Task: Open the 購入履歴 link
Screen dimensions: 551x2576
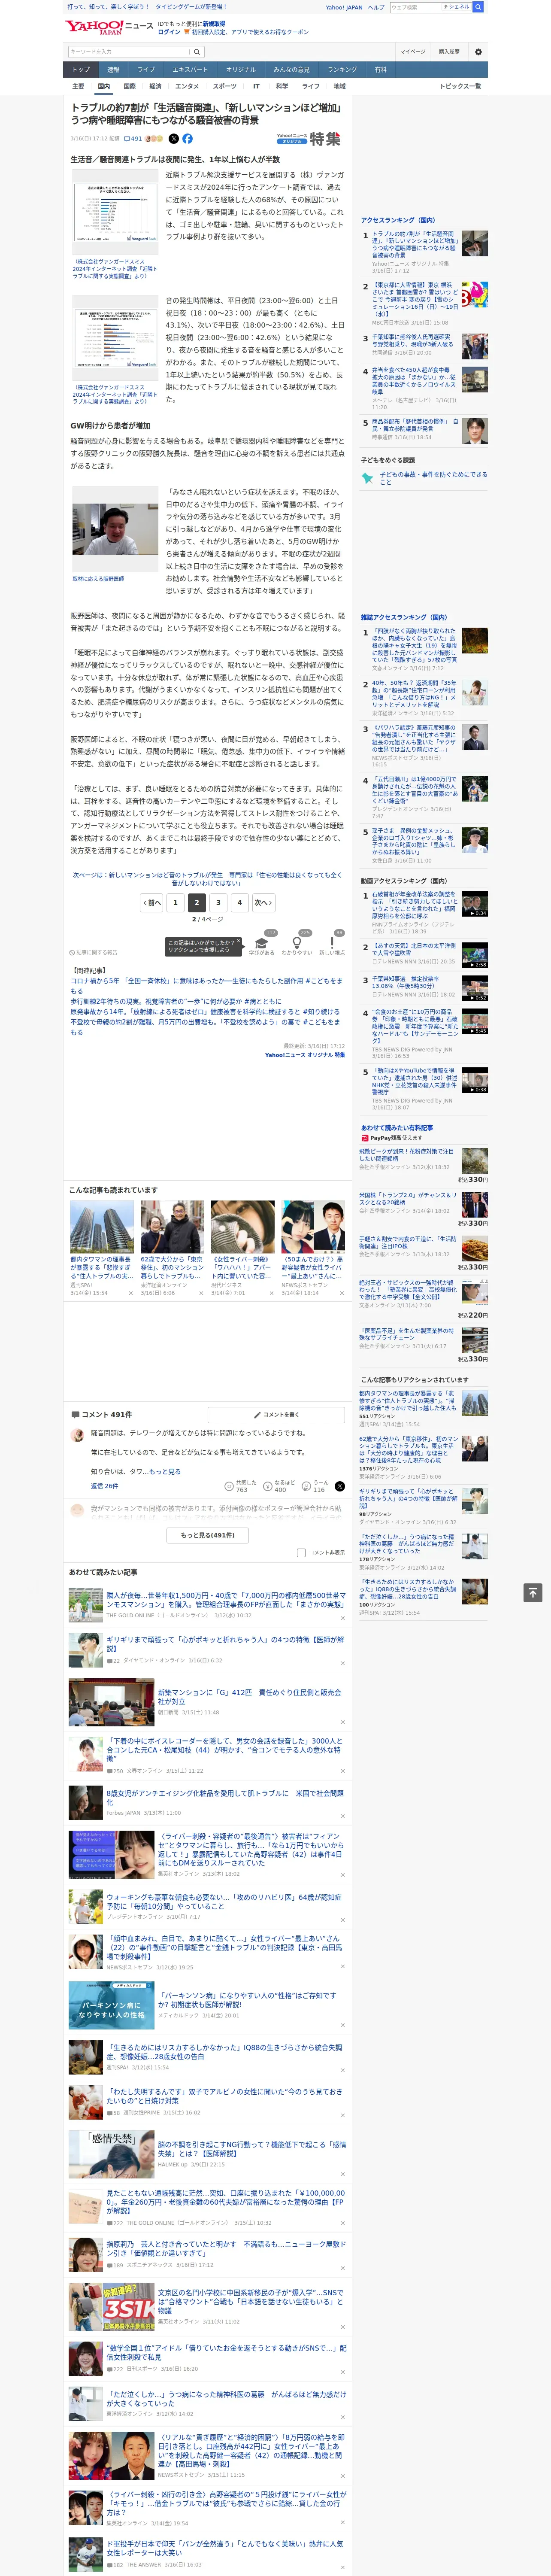Action: [449, 51]
